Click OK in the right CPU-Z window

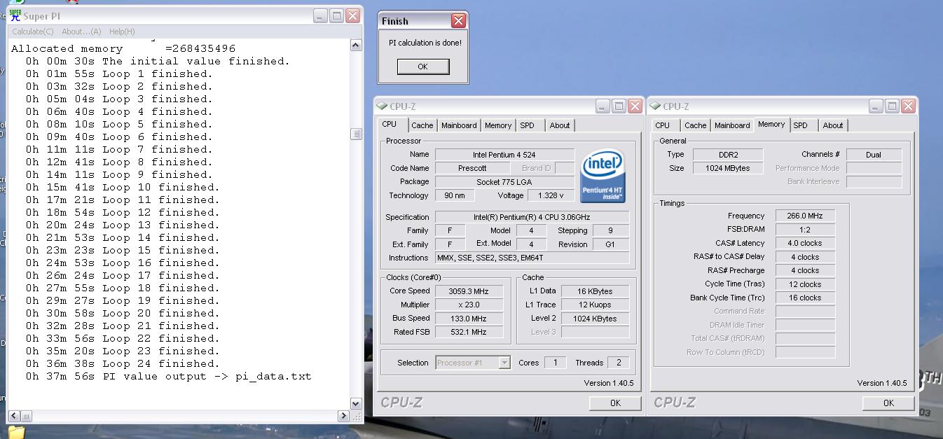tap(888, 403)
